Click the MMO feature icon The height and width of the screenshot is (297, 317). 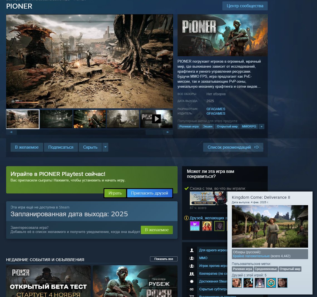[x=192, y=258]
